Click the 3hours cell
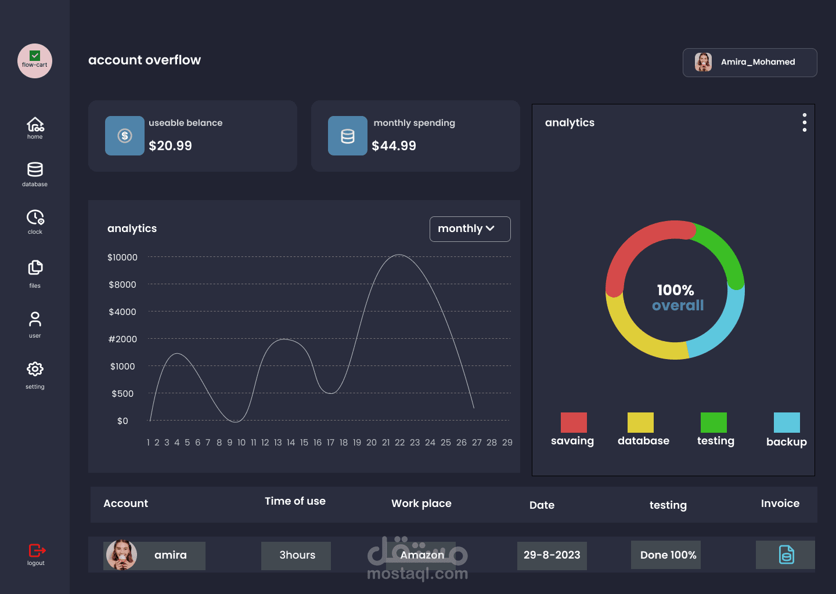This screenshot has height=594, width=836. (296, 556)
